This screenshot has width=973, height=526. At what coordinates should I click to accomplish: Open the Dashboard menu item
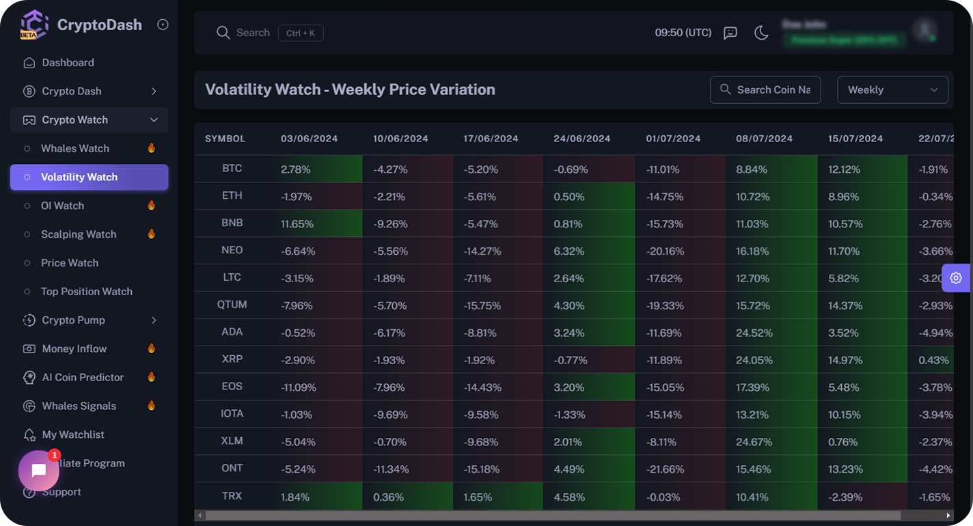click(89, 63)
